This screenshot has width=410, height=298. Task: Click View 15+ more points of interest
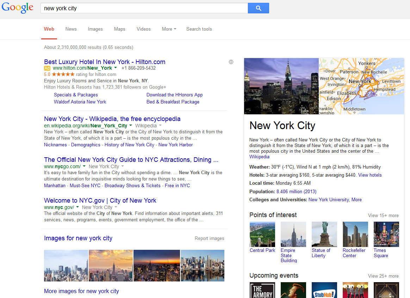coord(383,215)
